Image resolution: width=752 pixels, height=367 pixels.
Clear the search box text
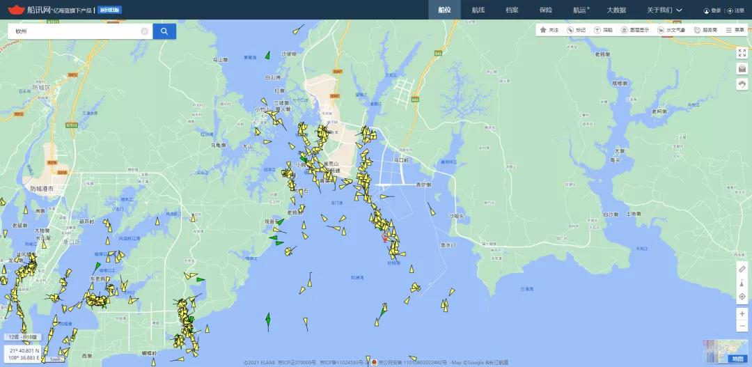(144, 31)
